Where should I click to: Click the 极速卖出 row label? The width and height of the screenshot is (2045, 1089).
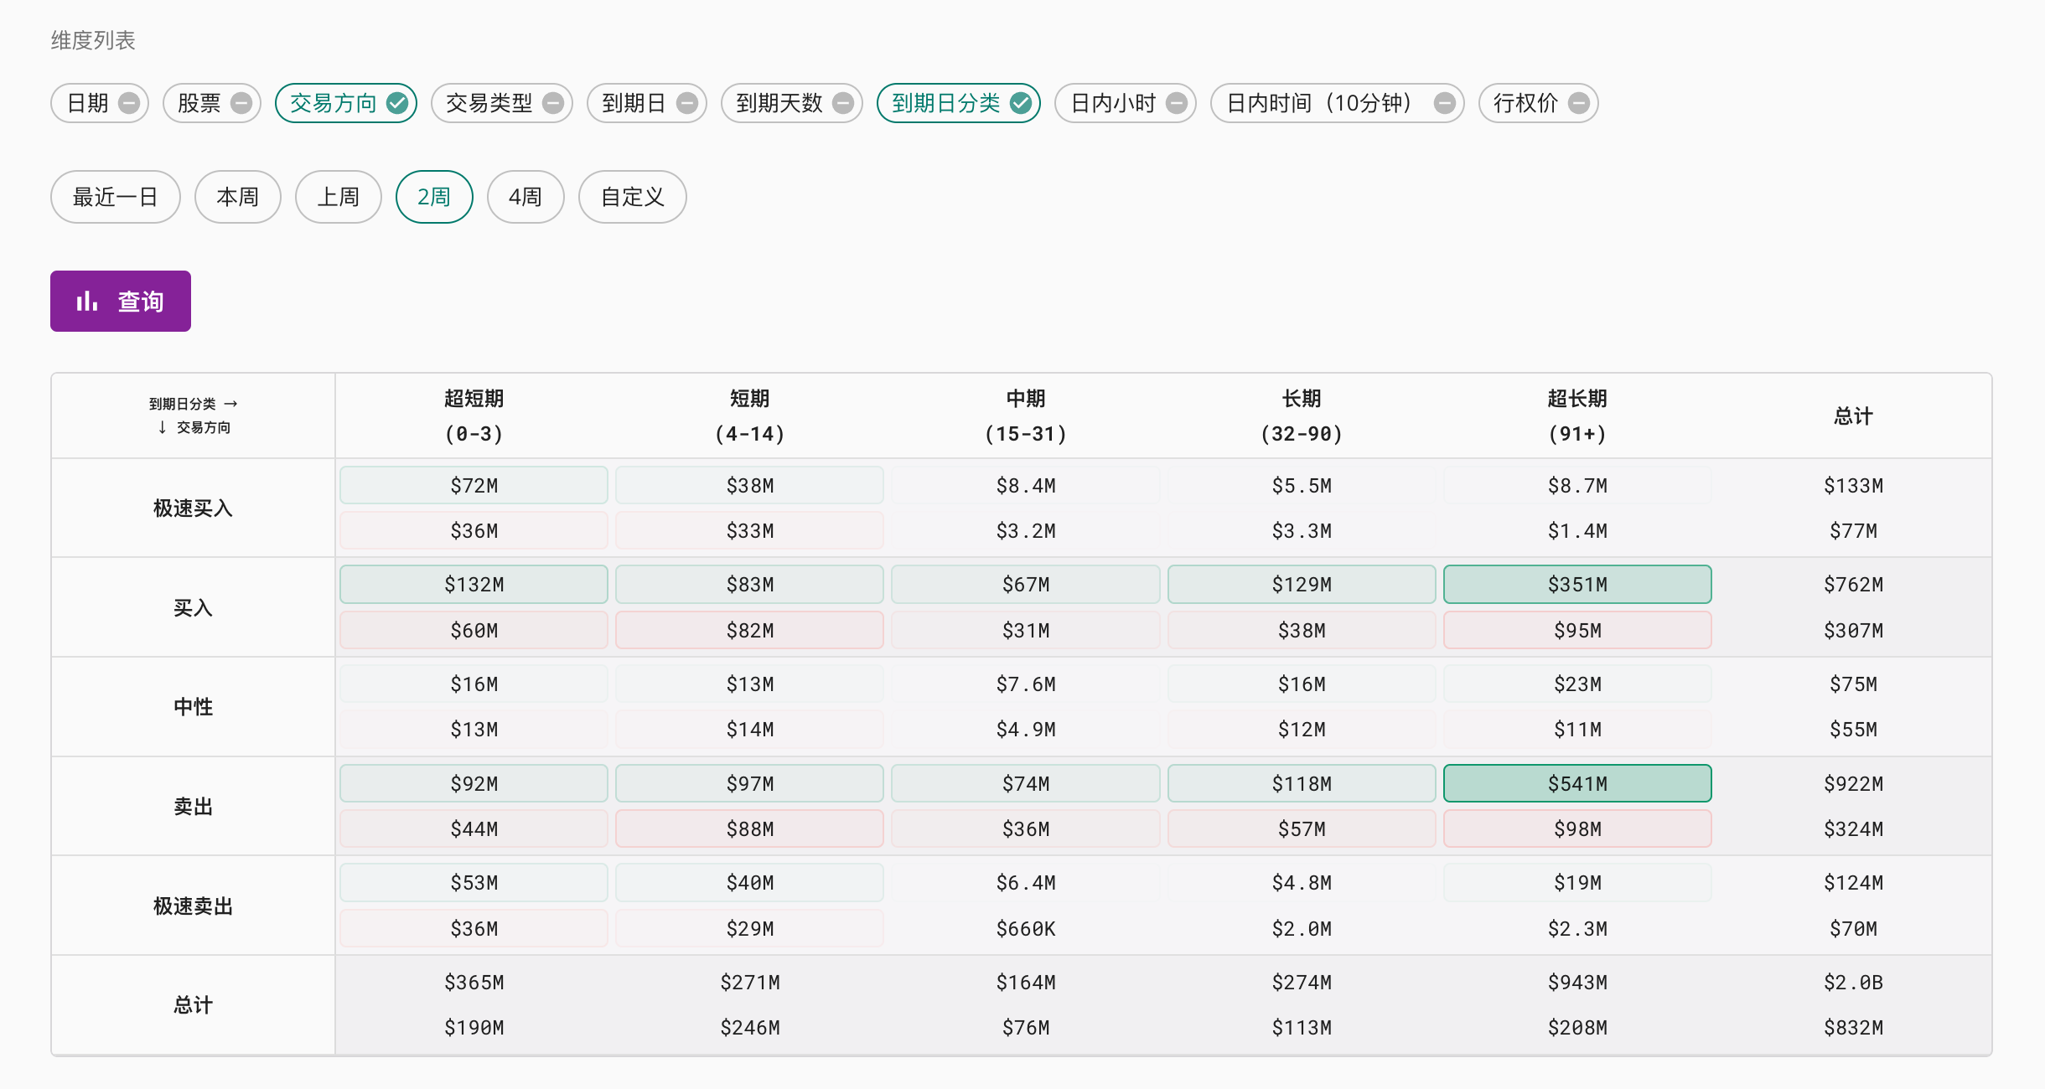(193, 906)
